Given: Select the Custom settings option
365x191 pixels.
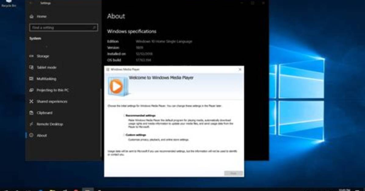Looking at the screenshot, I should pos(124,135).
